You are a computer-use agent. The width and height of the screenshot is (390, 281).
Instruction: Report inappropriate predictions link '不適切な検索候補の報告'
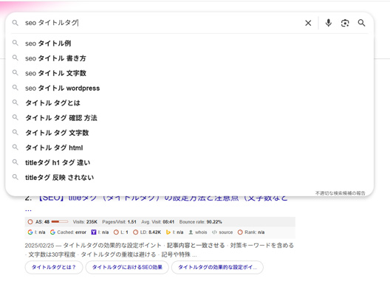[x=340, y=193]
